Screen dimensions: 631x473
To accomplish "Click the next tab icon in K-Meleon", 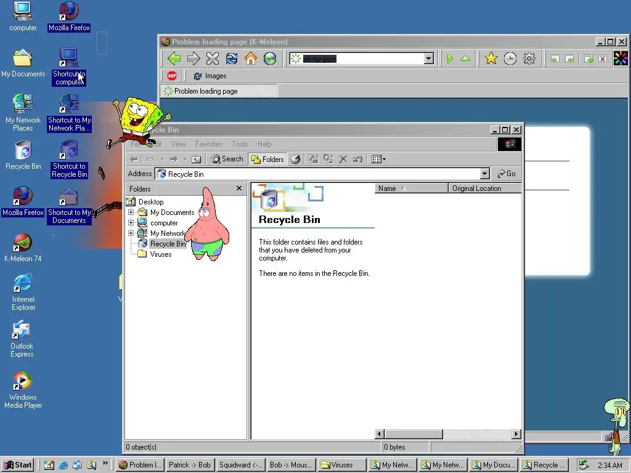I will point(569,59).
